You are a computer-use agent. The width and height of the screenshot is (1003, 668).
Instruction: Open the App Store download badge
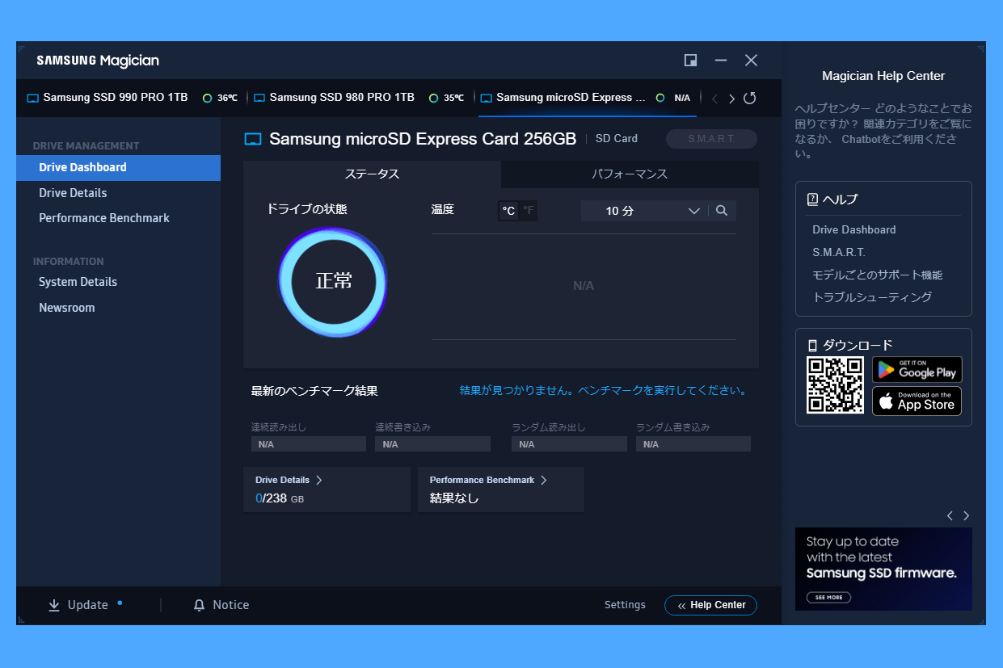[917, 401]
